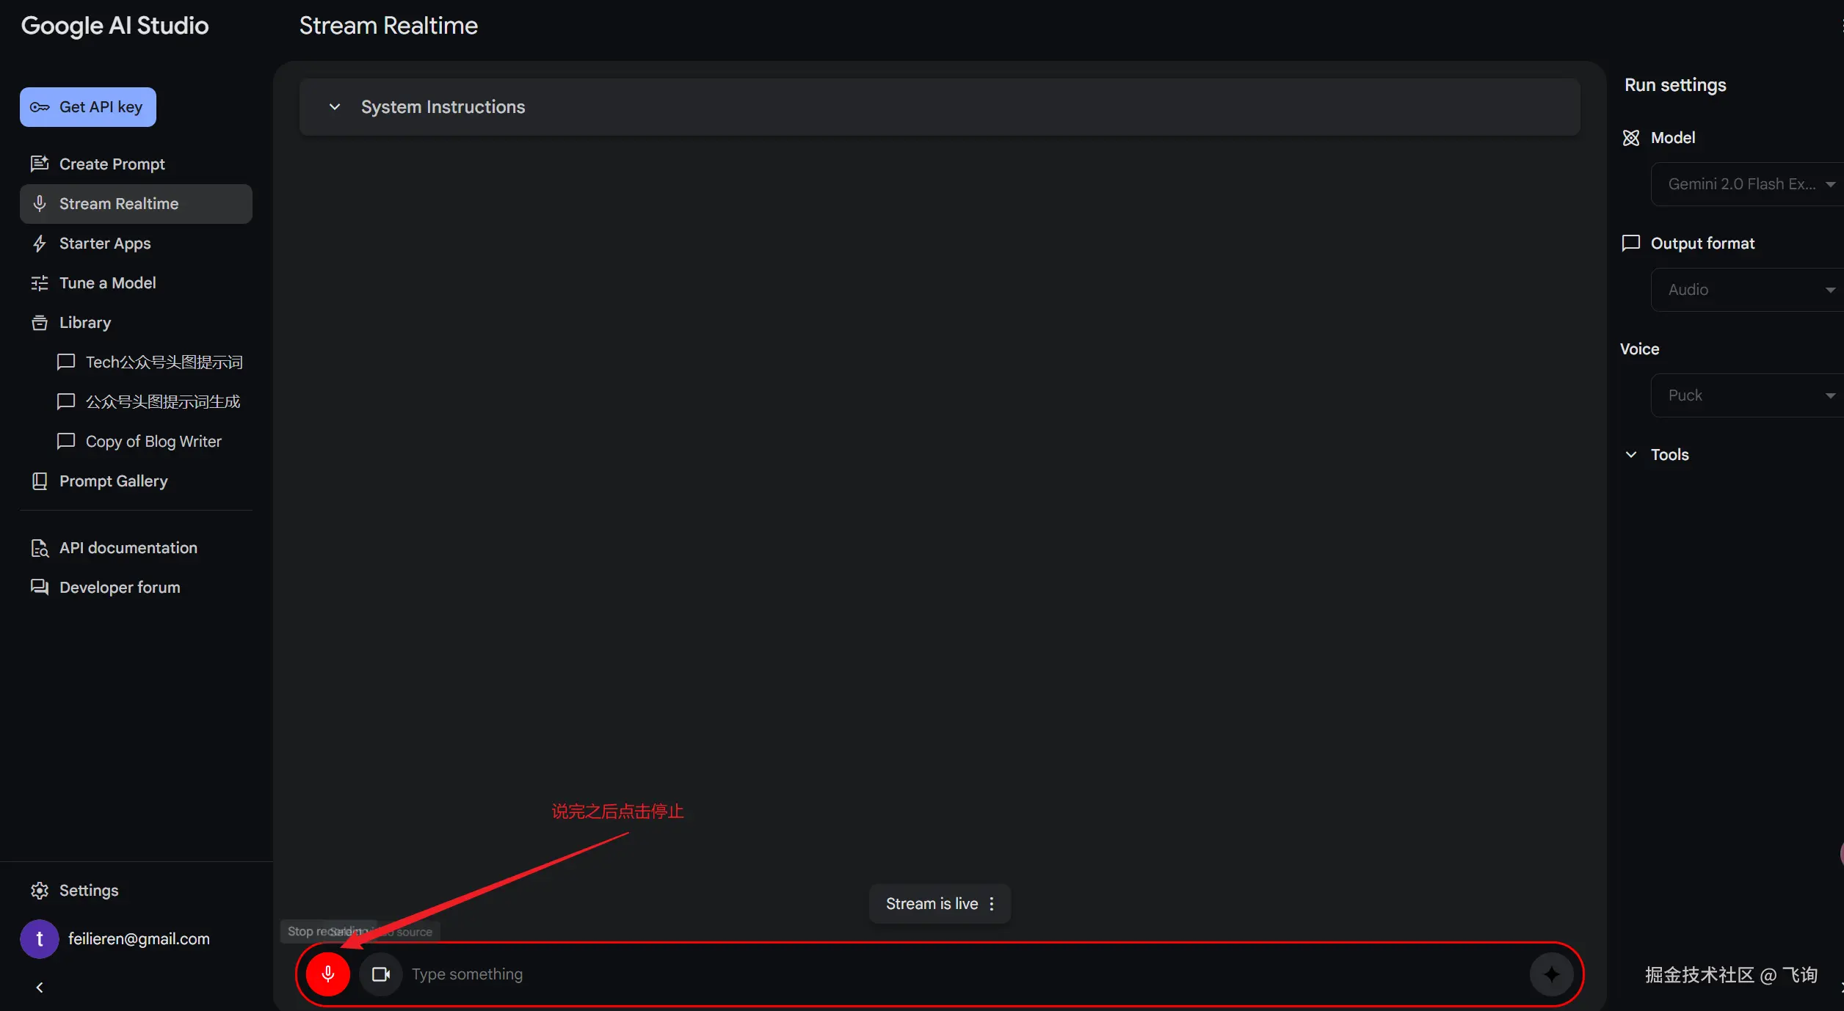
Task: Click the Prompt Gallery book icon
Action: click(40, 481)
